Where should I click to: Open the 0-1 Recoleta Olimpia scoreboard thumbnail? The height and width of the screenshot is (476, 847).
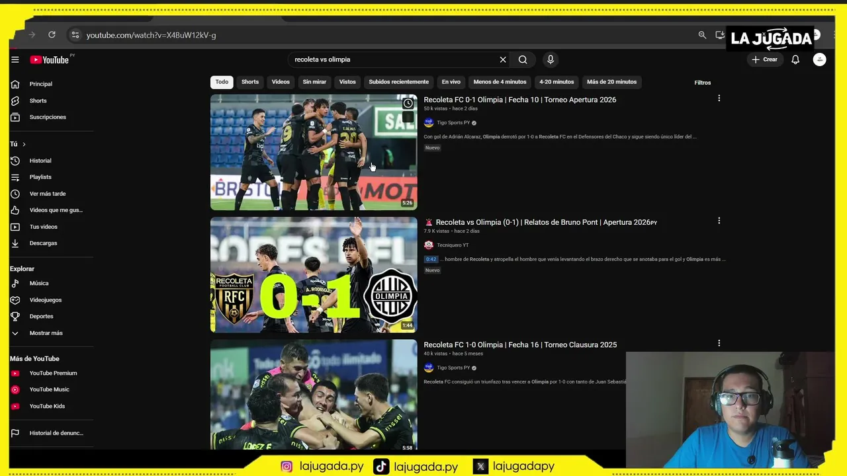[314, 274]
